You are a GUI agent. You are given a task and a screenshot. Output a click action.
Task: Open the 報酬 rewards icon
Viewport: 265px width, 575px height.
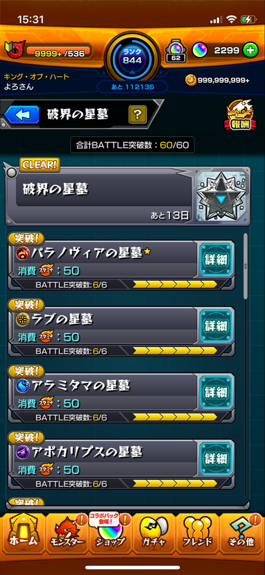(240, 116)
